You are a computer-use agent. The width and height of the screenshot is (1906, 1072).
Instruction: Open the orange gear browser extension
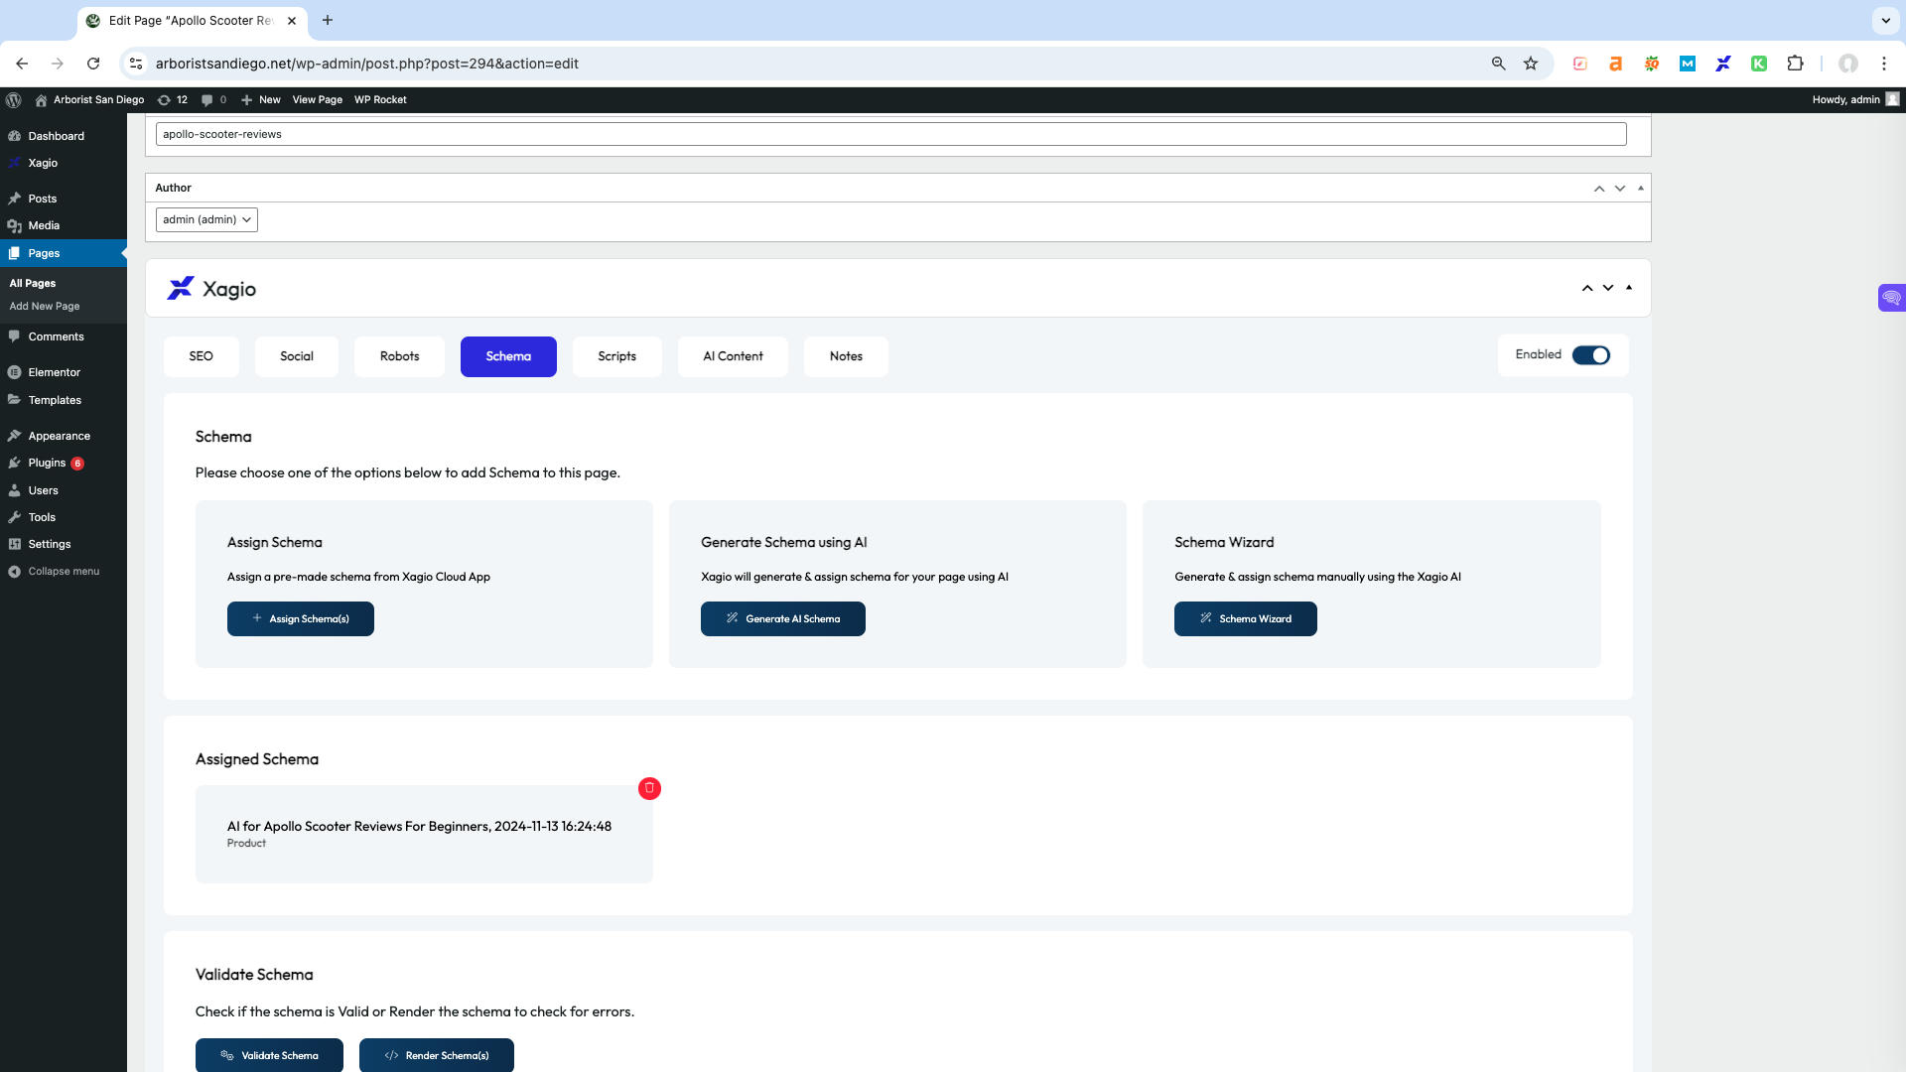1652,64
